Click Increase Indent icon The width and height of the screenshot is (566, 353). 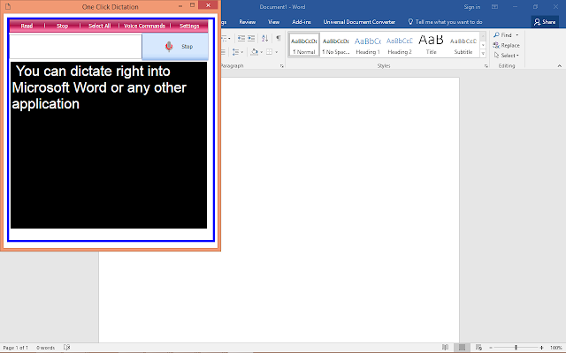(251, 38)
